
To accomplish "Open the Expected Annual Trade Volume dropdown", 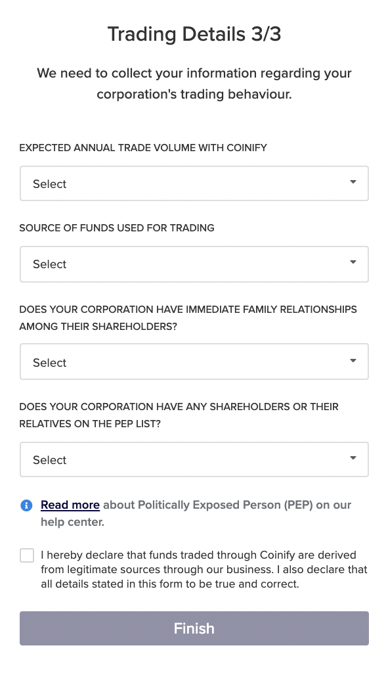I will [x=194, y=183].
